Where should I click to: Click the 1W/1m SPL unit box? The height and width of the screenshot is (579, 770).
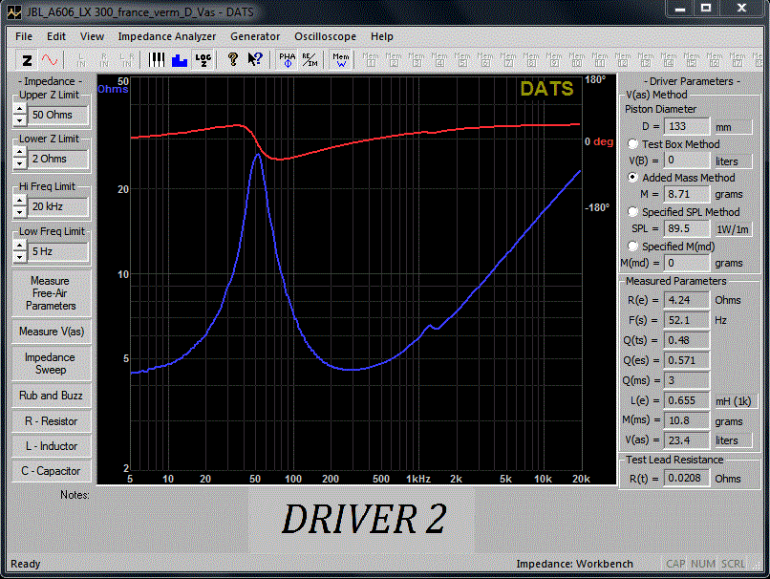pos(732,229)
